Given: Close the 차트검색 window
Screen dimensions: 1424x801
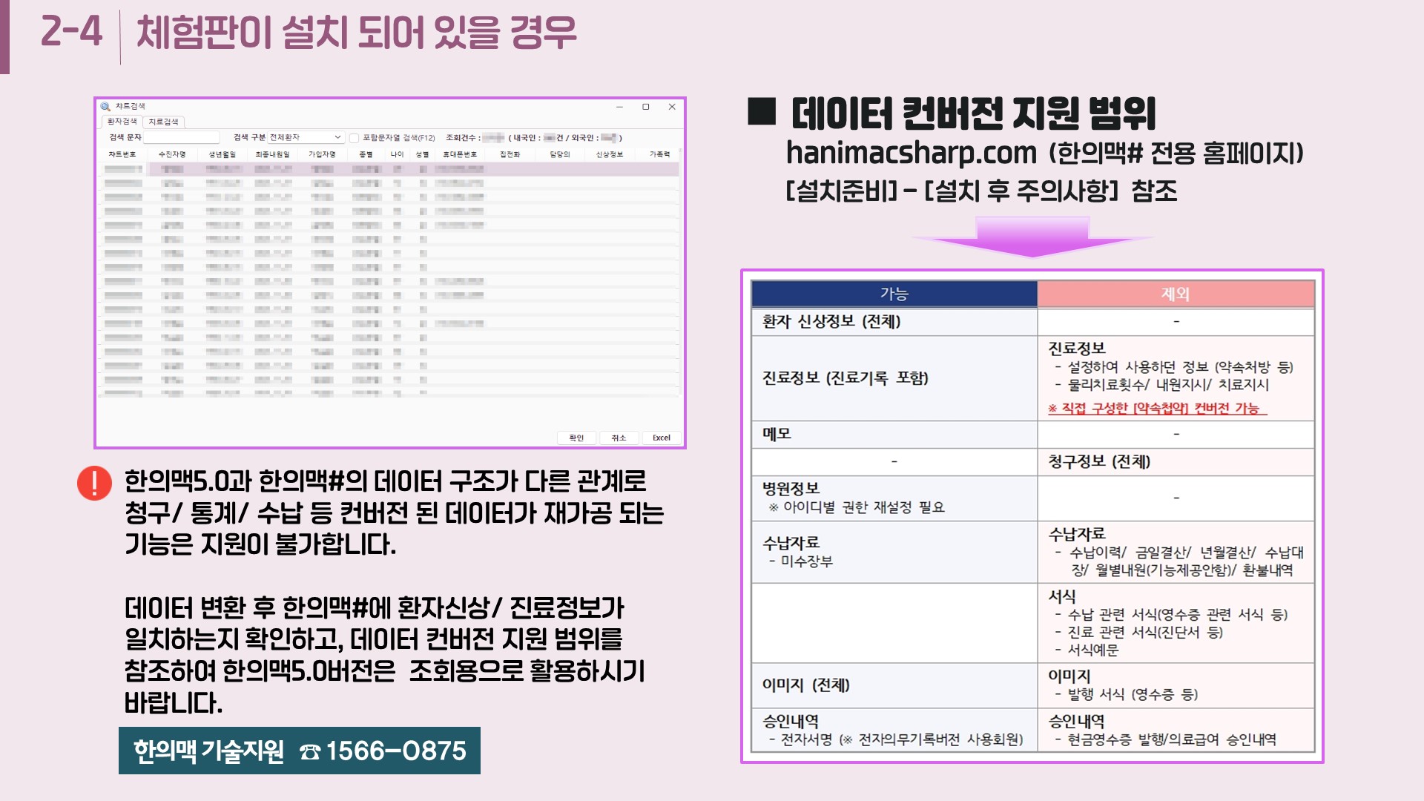Looking at the screenshot, I should coord(672,107).
